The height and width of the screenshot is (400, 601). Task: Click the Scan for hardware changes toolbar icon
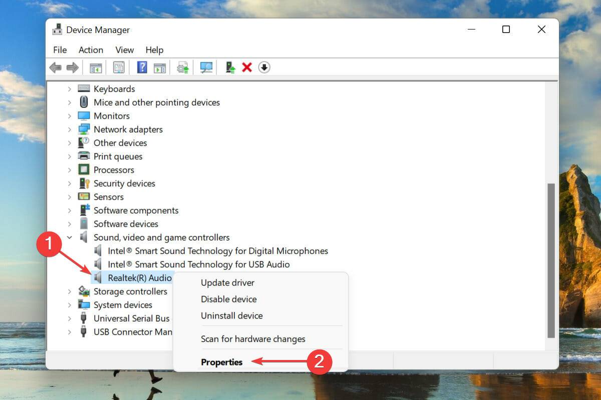(x=206, y=67)
